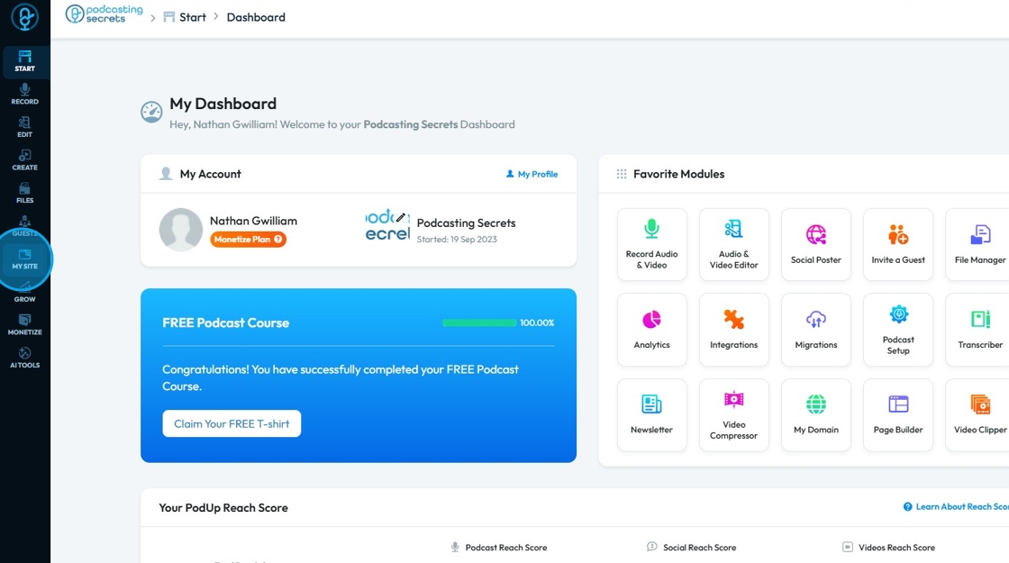Open the My Site section in sidebar
The width and height of the screenshot is (1009, 563).
24,259
